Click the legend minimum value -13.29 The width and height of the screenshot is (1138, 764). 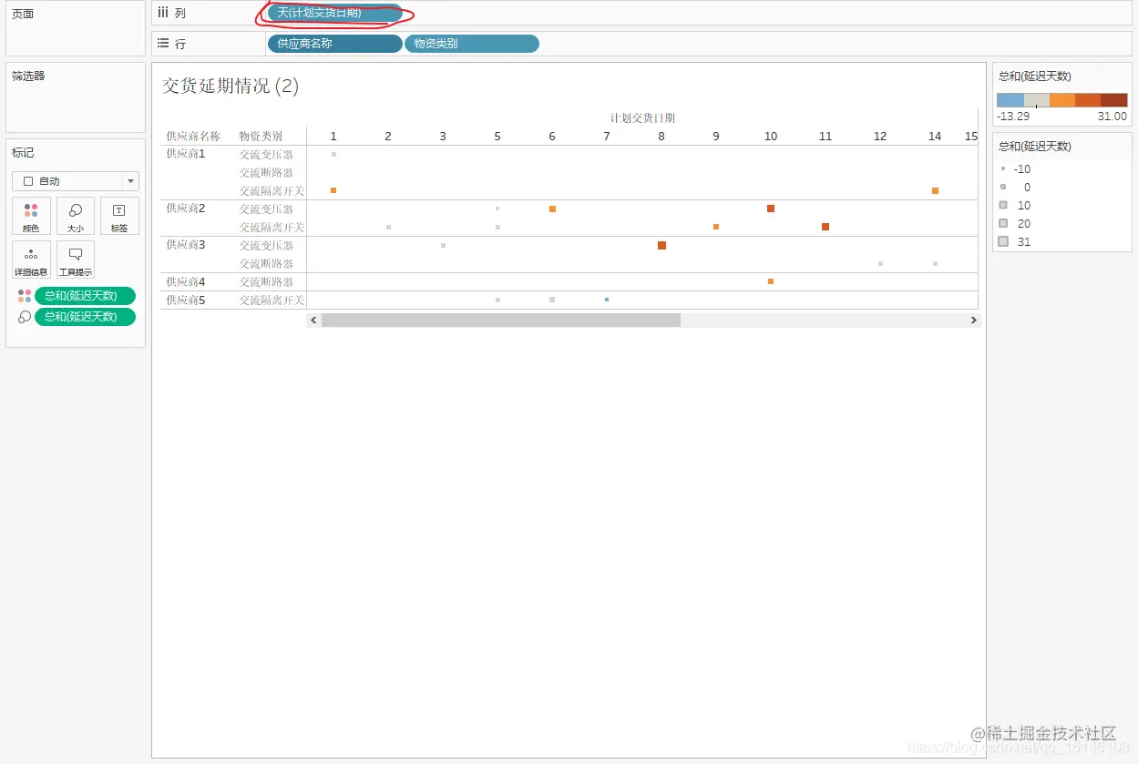point(1013,117)
